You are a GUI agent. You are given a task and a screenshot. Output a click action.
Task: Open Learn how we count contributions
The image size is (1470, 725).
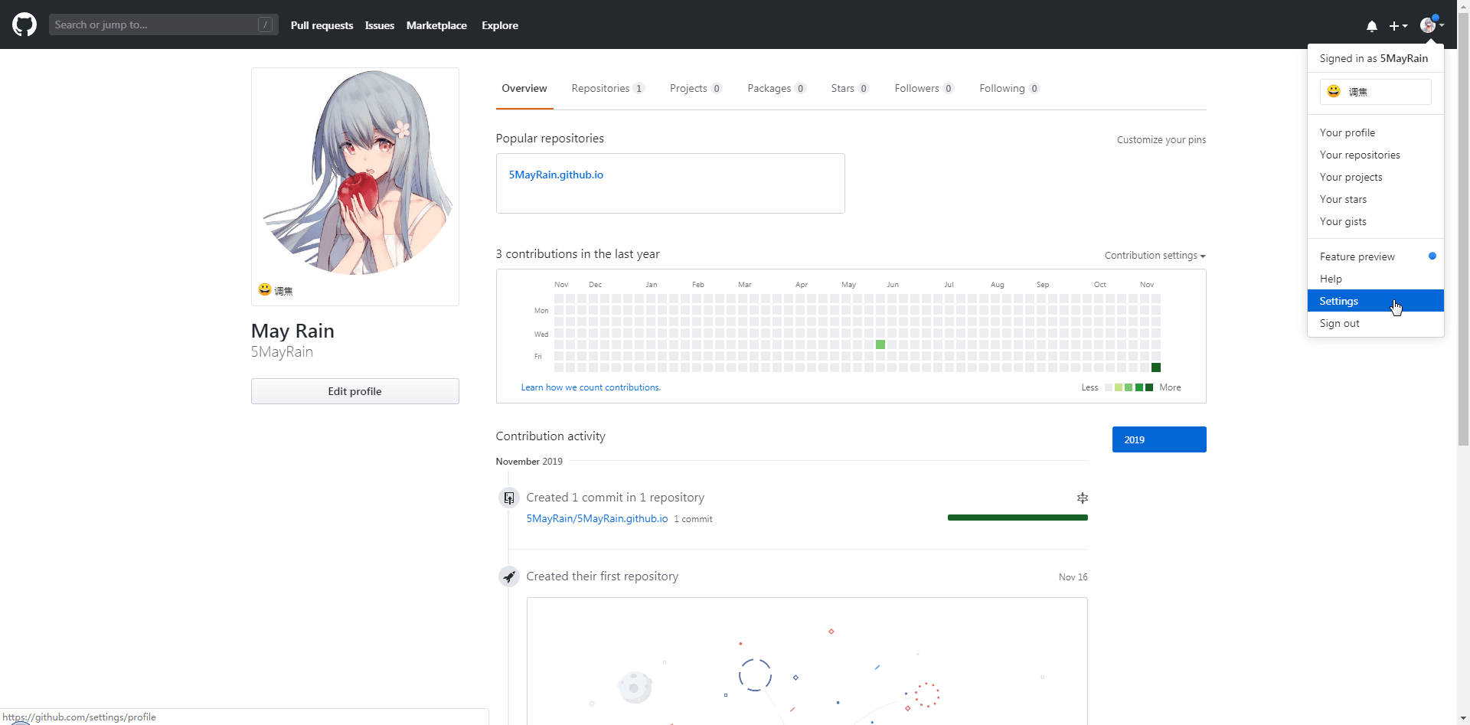pos(590,387)
